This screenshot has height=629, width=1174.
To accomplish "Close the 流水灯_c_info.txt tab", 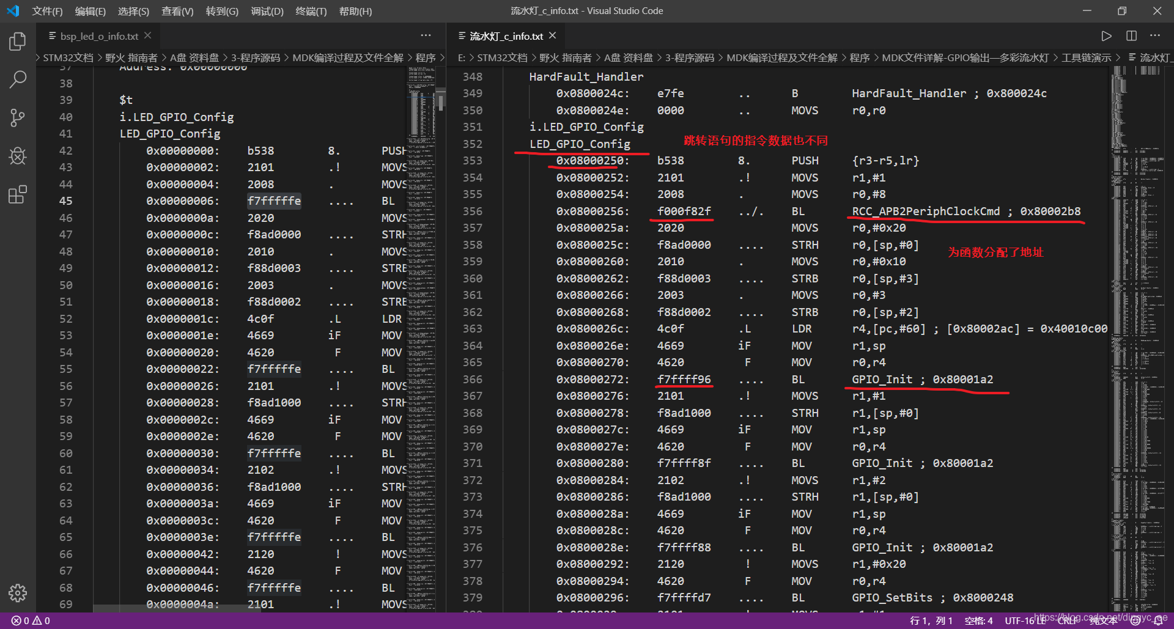I will [553, 36].
